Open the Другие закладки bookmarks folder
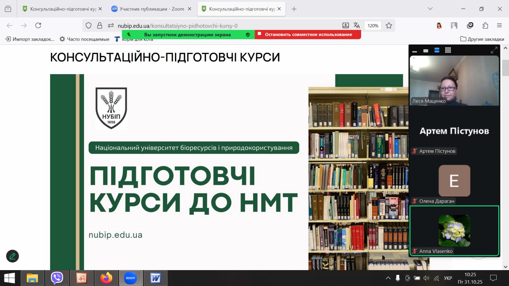Screen dimensions: 509x286 tap(482, 39)
